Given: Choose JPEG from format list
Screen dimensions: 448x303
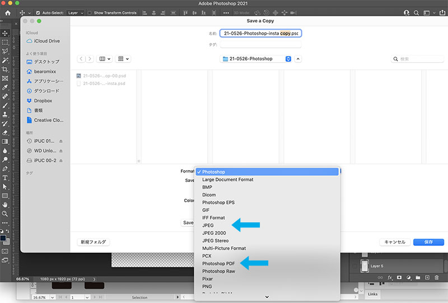Looking at the screenshot, I should point(208,225).
